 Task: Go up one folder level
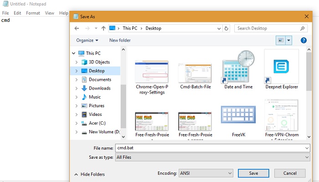[x=103, y=28]
